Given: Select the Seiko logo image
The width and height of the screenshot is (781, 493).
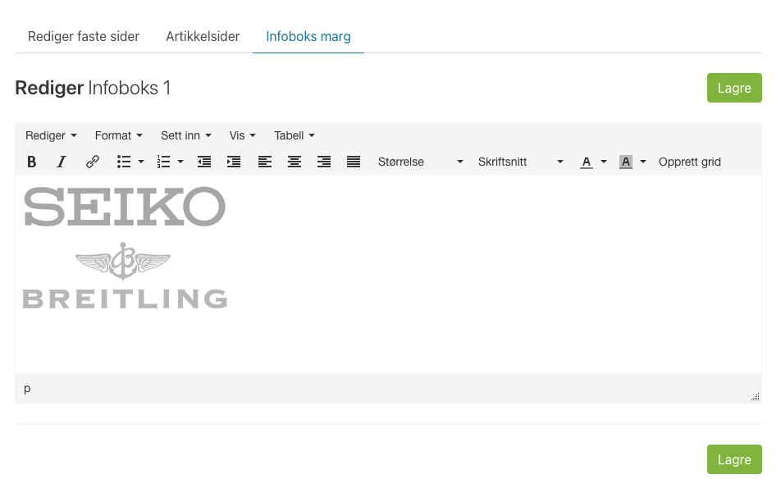Looking at the screenshot, I should point(125,206).
